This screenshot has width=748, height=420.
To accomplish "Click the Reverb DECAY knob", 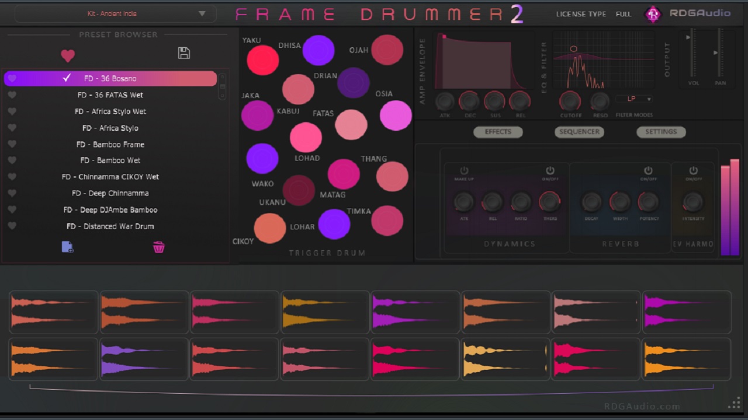I will [x=591, y=202].
